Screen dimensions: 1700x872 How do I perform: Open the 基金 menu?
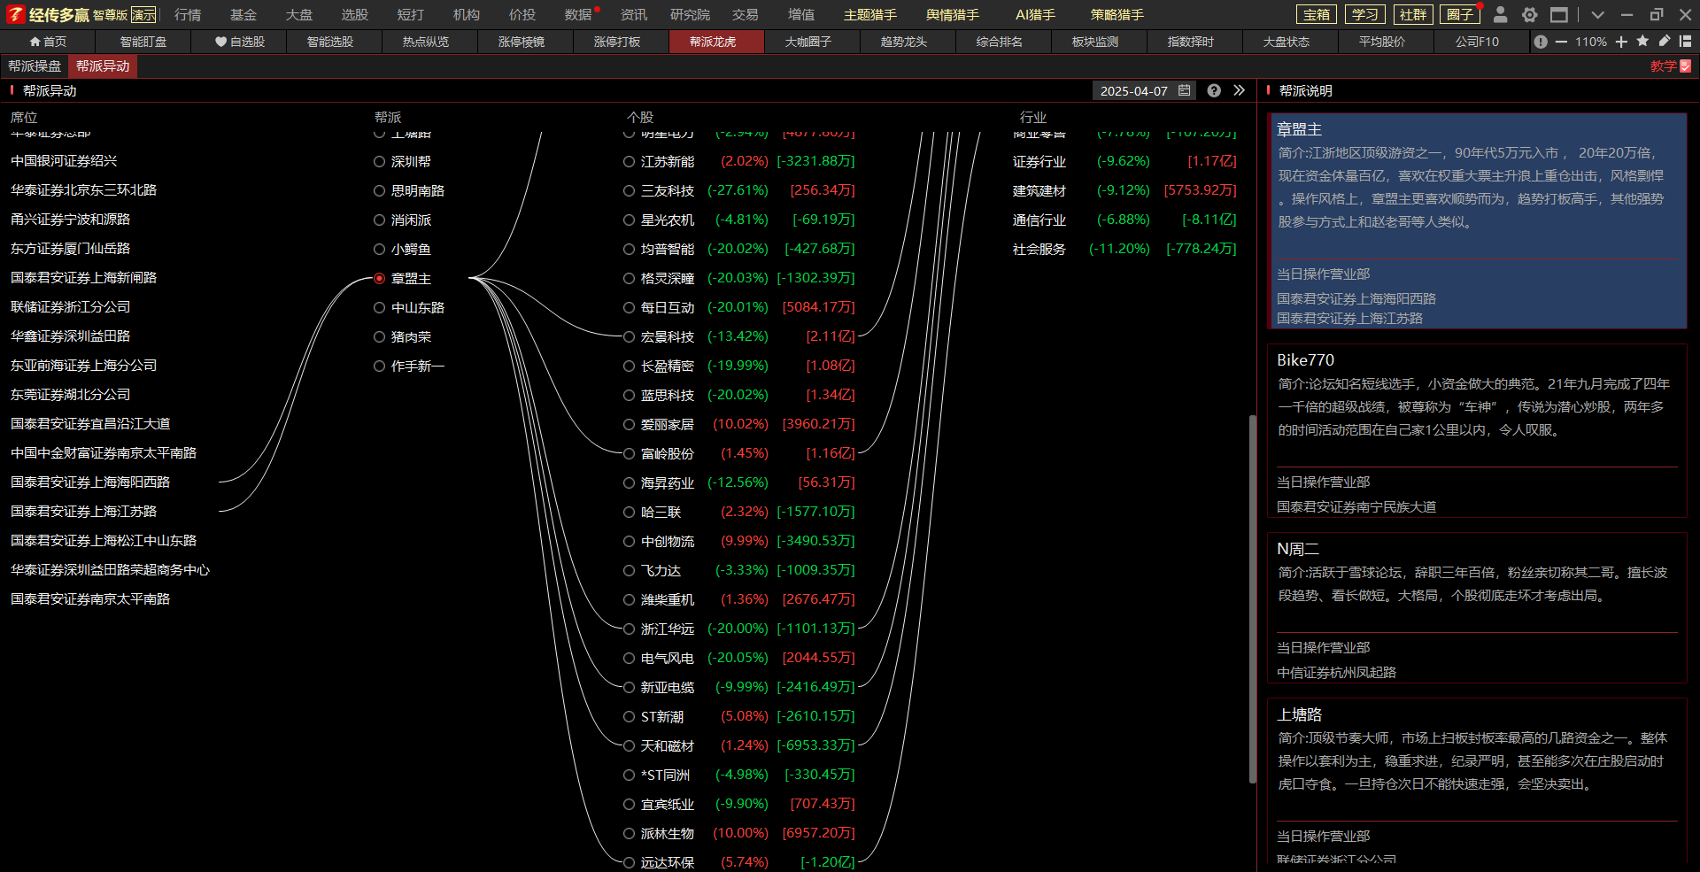coord(243,15)
